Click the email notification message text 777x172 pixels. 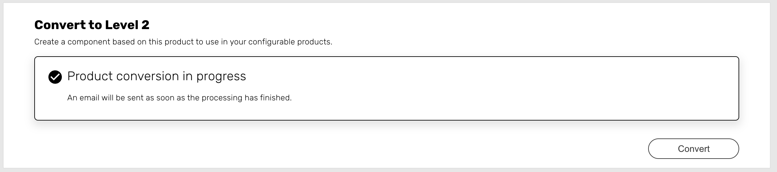pyautogui.click(x=179, y=98)
